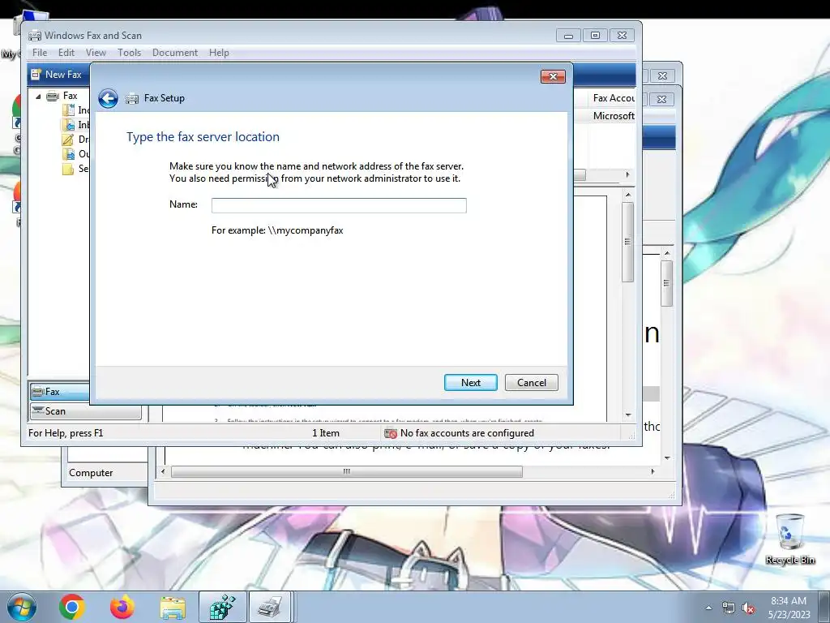
Task: Open the Document menu
Action: 175,53
